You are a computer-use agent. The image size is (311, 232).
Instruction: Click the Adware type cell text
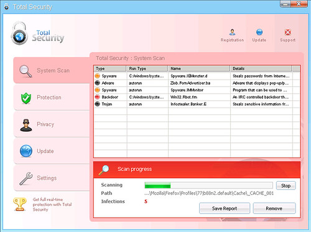108,83
